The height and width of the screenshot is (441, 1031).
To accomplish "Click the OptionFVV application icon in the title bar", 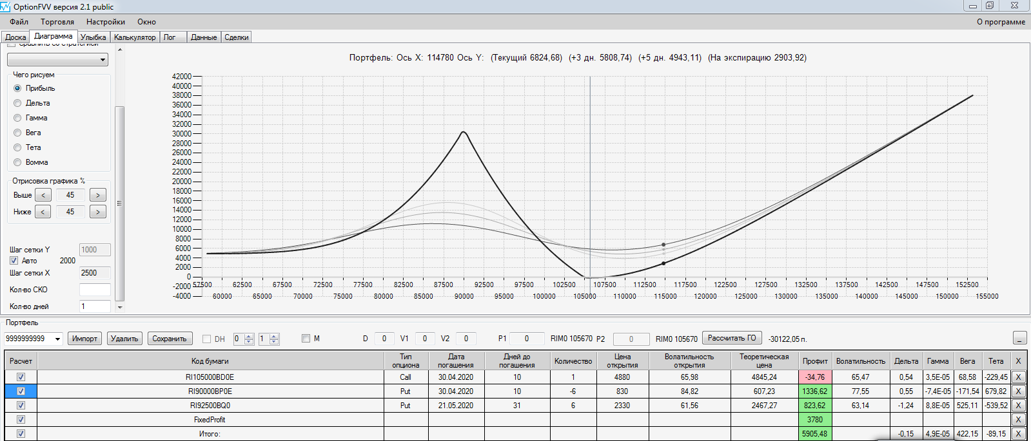I will coord(6,6).
